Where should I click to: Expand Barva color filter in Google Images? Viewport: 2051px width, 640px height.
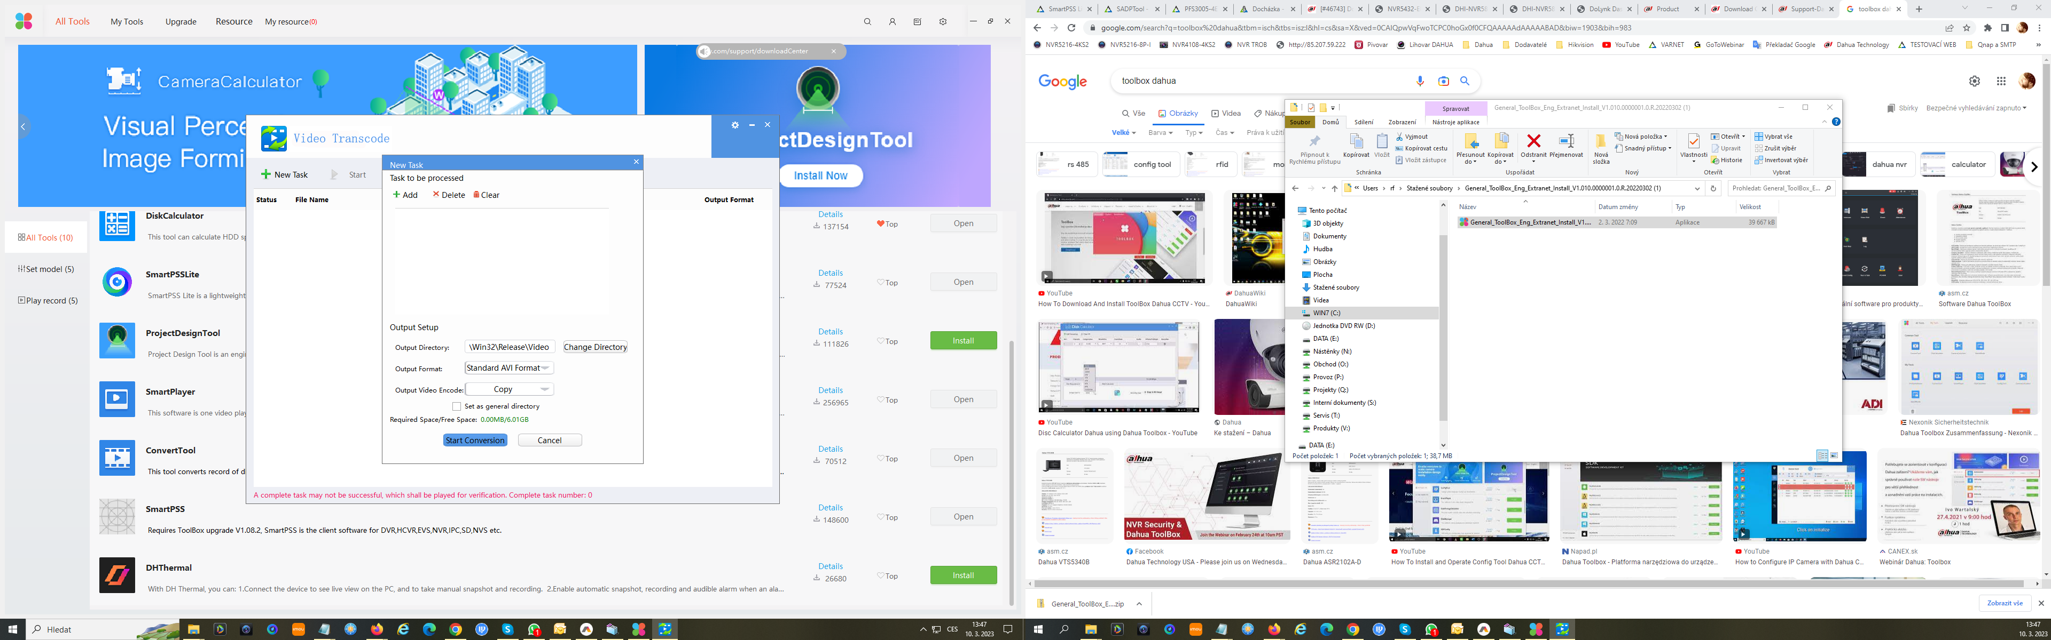(1160, 133)
